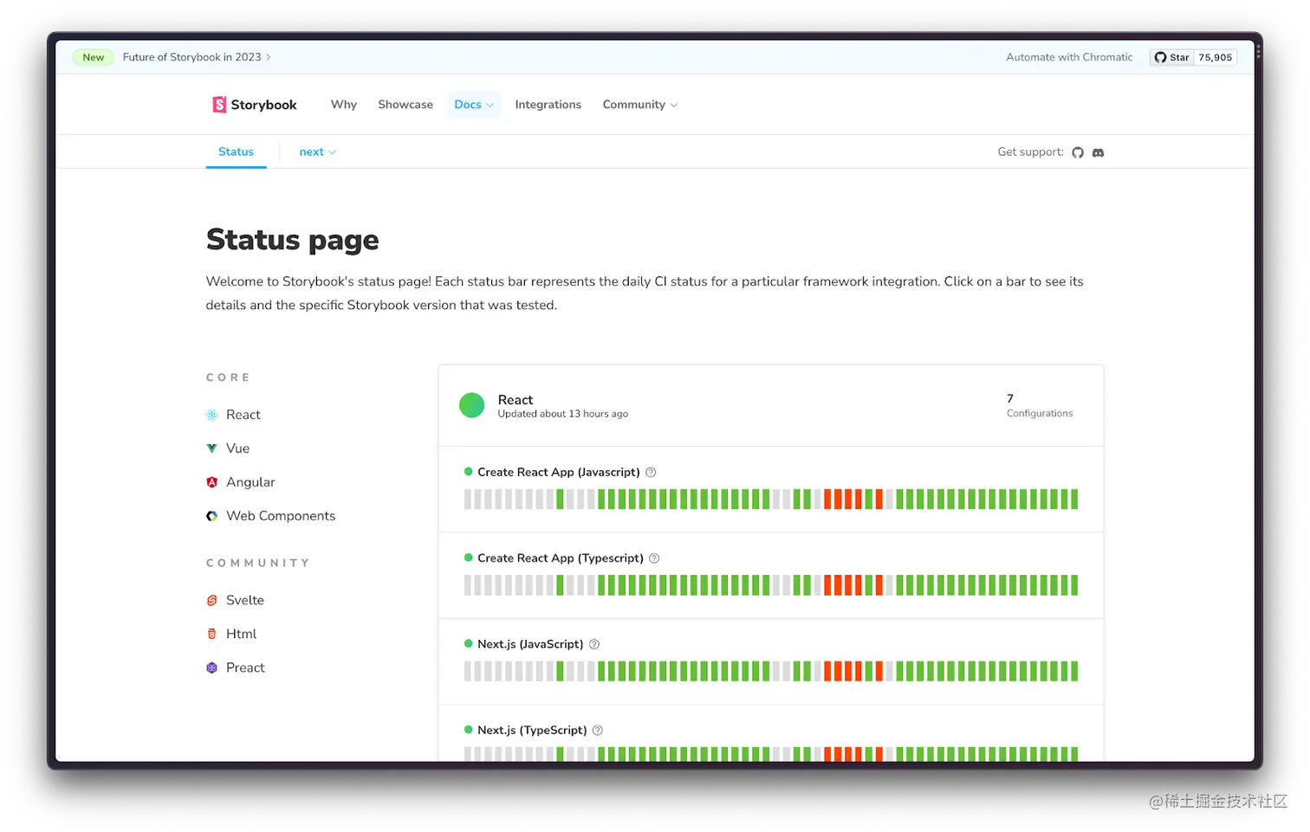Click the Html5 icon in sidebar
The image size is (1310, 832).
click(x=211, y=634)
